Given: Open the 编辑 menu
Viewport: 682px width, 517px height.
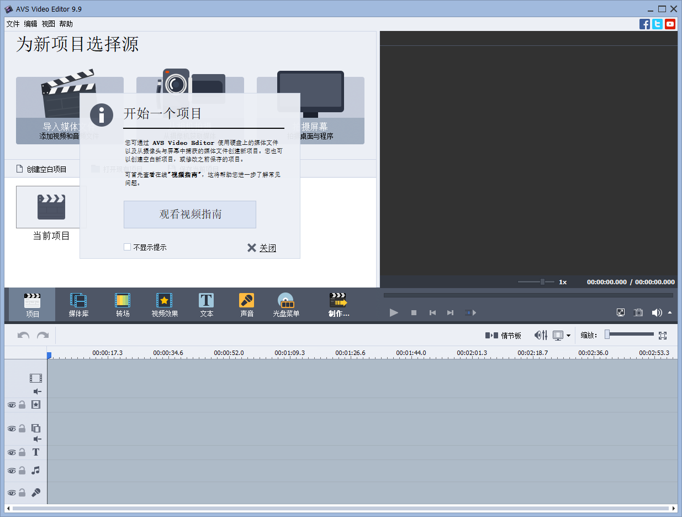Looking at the screenshot, I should 30,24.
